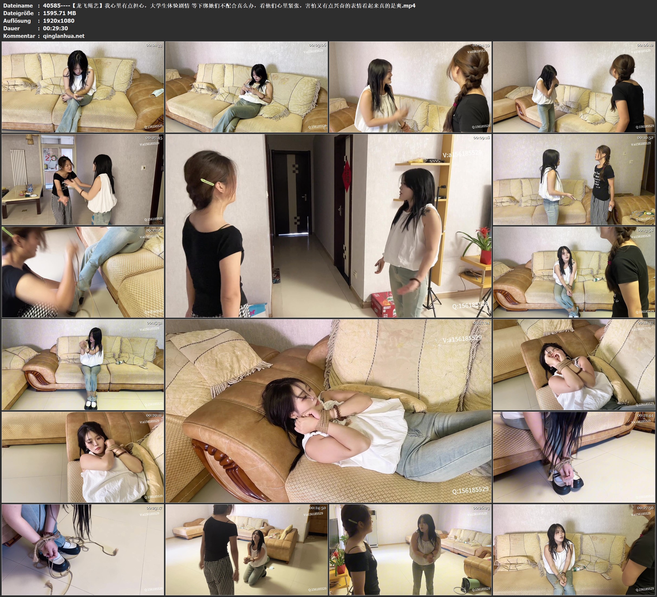Select the 00:23:17 close-up frame
Screen dimensions: 657x597
point(83,550)
